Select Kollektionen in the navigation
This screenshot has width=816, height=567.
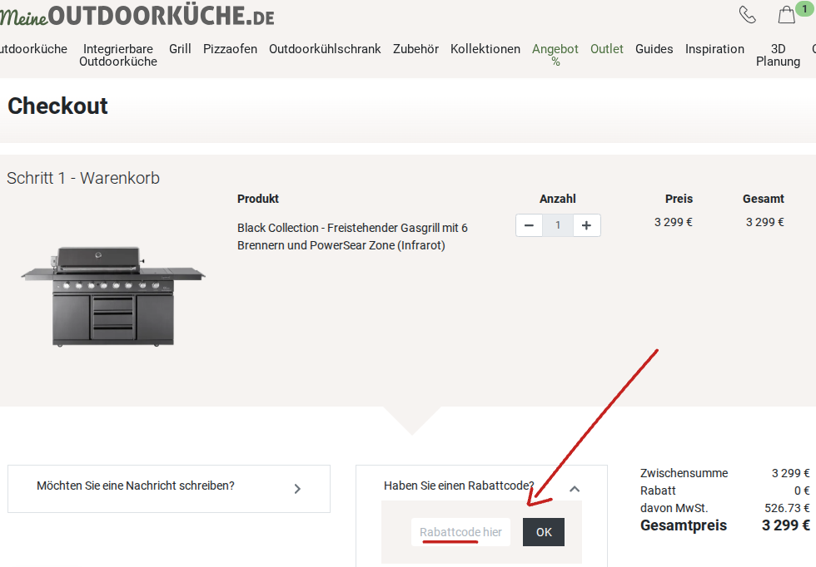(x=485, y=49)
